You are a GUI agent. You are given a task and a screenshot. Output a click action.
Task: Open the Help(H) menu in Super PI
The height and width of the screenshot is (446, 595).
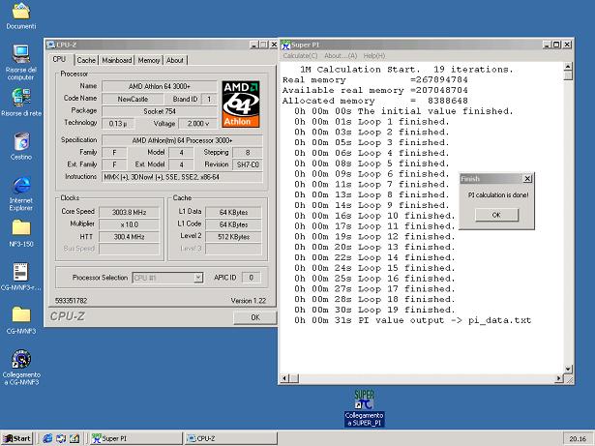point(374,56)
